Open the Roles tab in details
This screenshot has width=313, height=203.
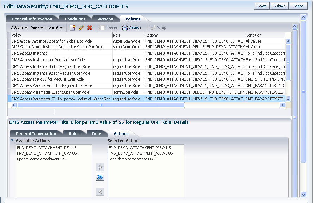pos(74,134)
